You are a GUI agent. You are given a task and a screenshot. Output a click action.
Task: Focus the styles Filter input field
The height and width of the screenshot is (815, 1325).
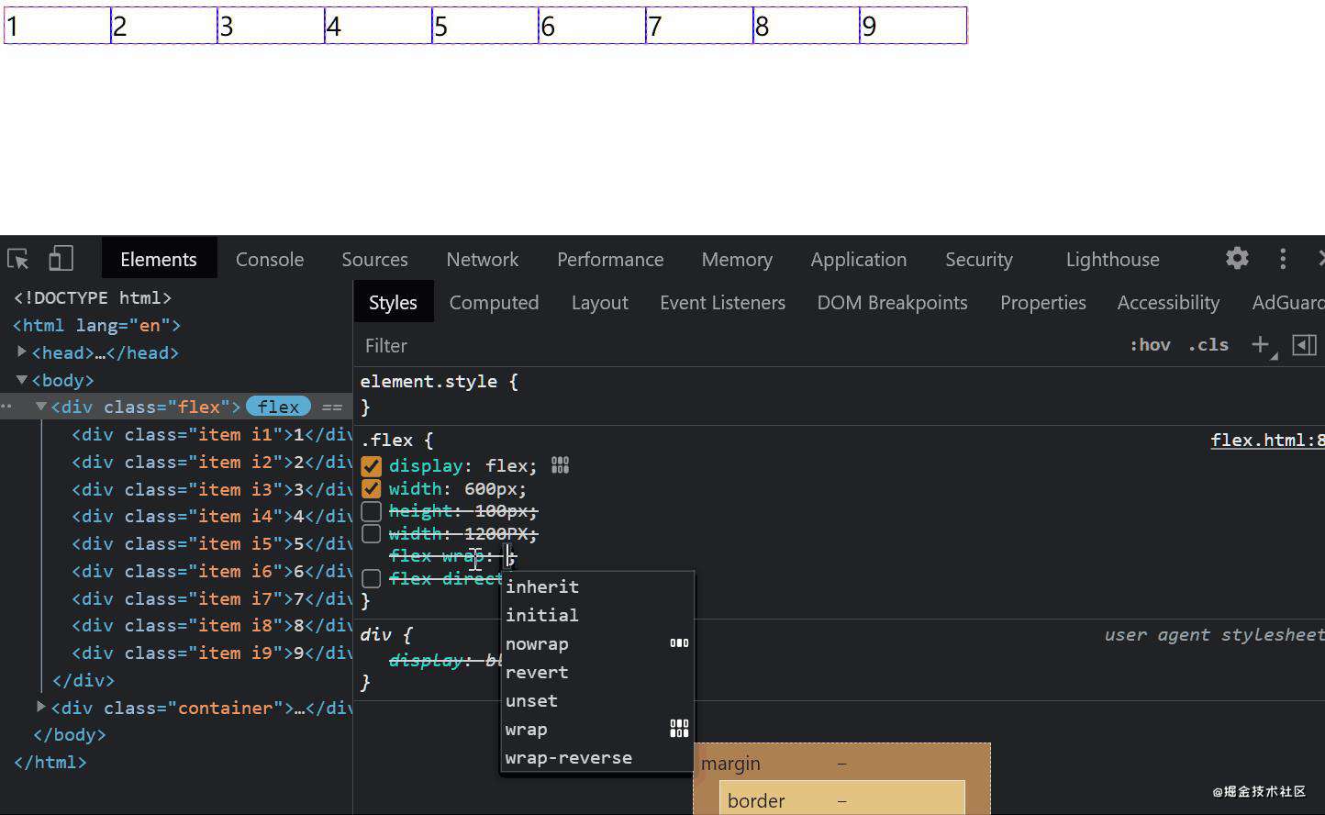click(x=734, y=345)
